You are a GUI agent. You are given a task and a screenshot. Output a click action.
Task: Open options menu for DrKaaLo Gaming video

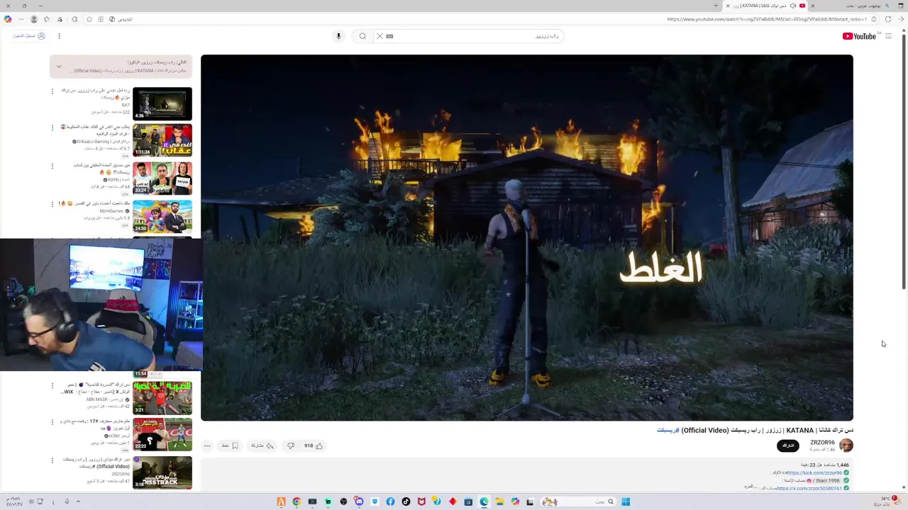(52, 127)
